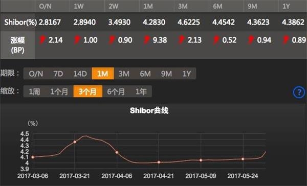The image size is (307, 186).
Task: Set zoom range to 1个月
Action: pyautogui.click(x=59, y=91)
